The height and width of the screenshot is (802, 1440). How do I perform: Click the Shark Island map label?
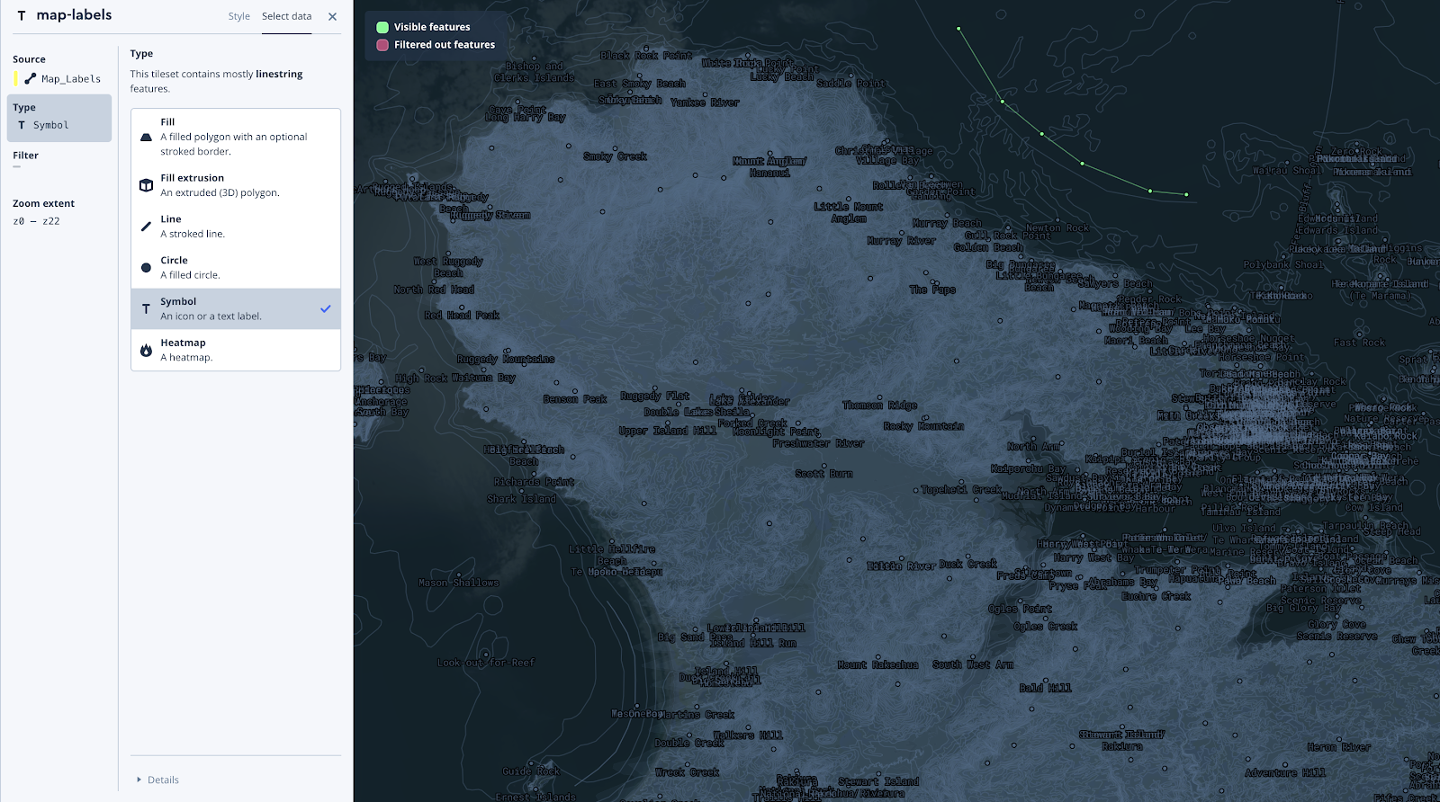click(522, 499)
